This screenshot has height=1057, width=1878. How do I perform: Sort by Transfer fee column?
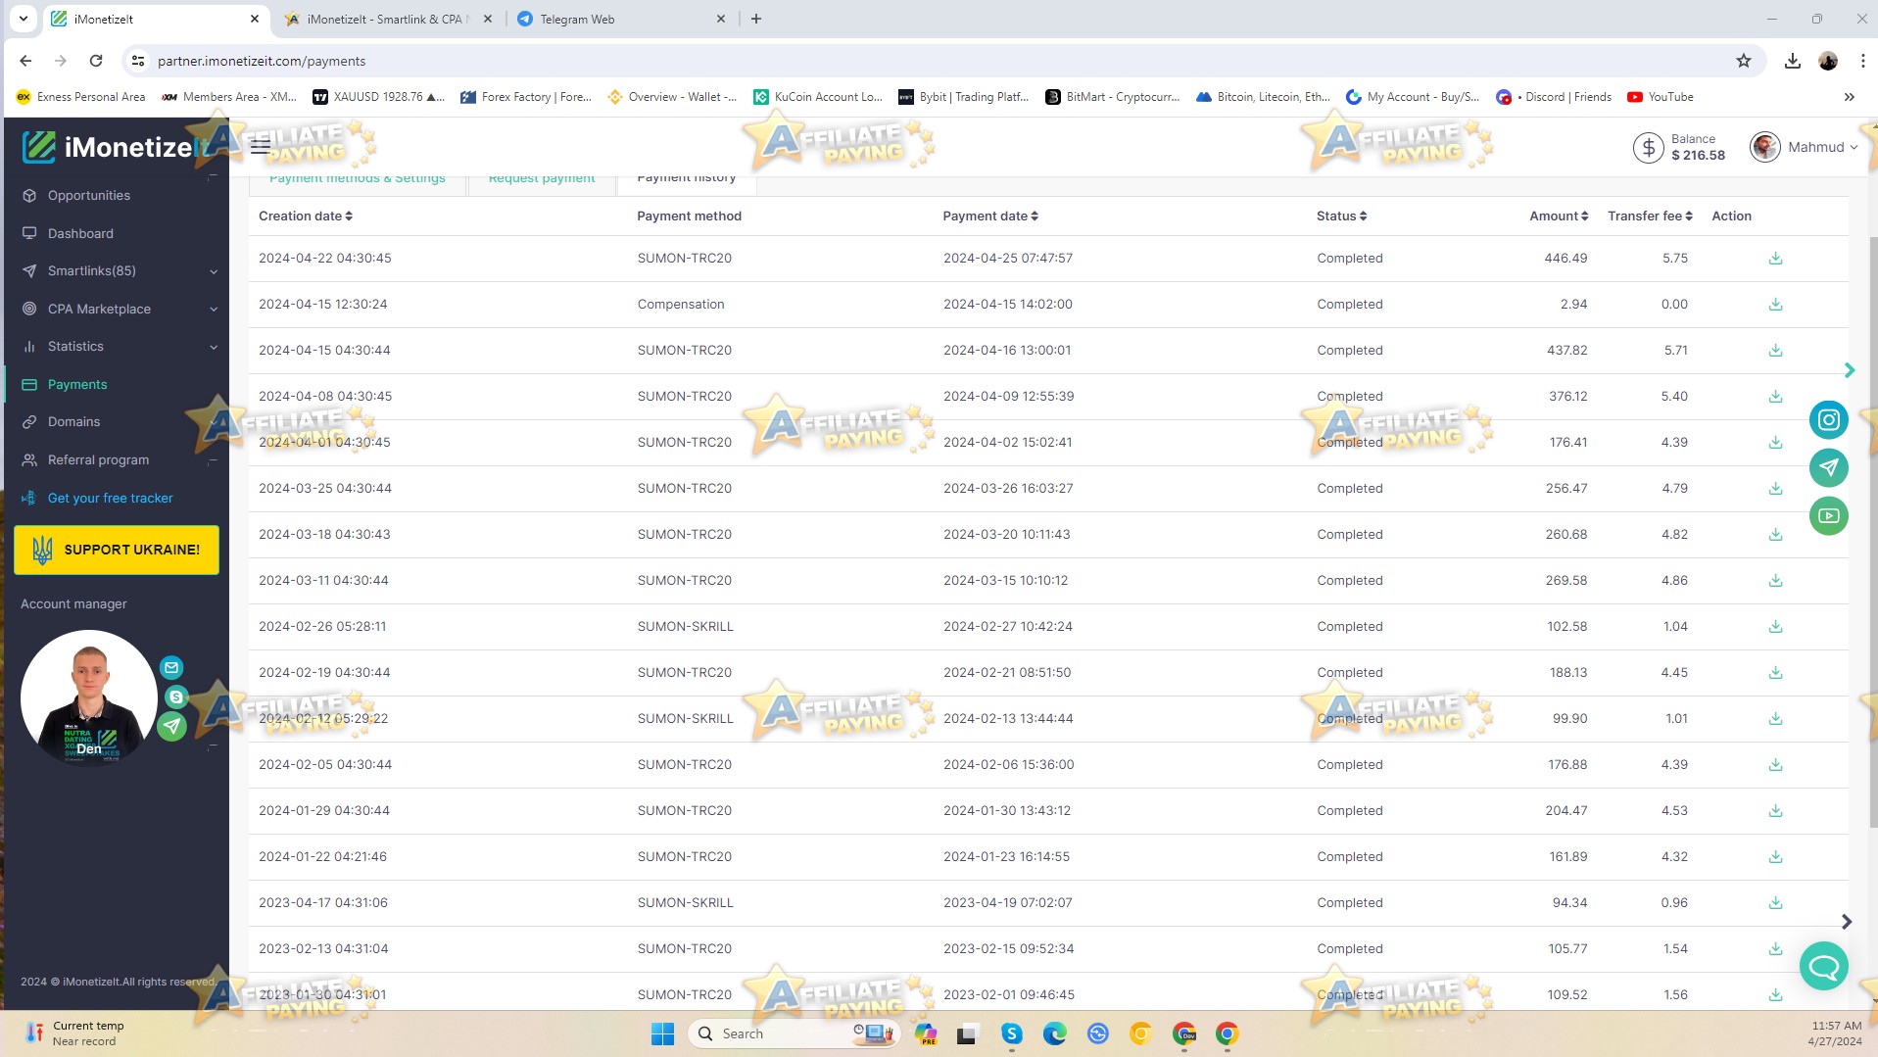1650,216
